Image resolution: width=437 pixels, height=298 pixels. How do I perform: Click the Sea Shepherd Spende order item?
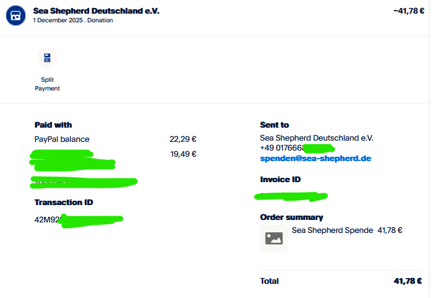click(332, 230)
